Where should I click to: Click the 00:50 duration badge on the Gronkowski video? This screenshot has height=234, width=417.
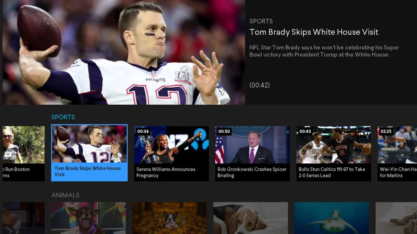[x=224, y=131]
